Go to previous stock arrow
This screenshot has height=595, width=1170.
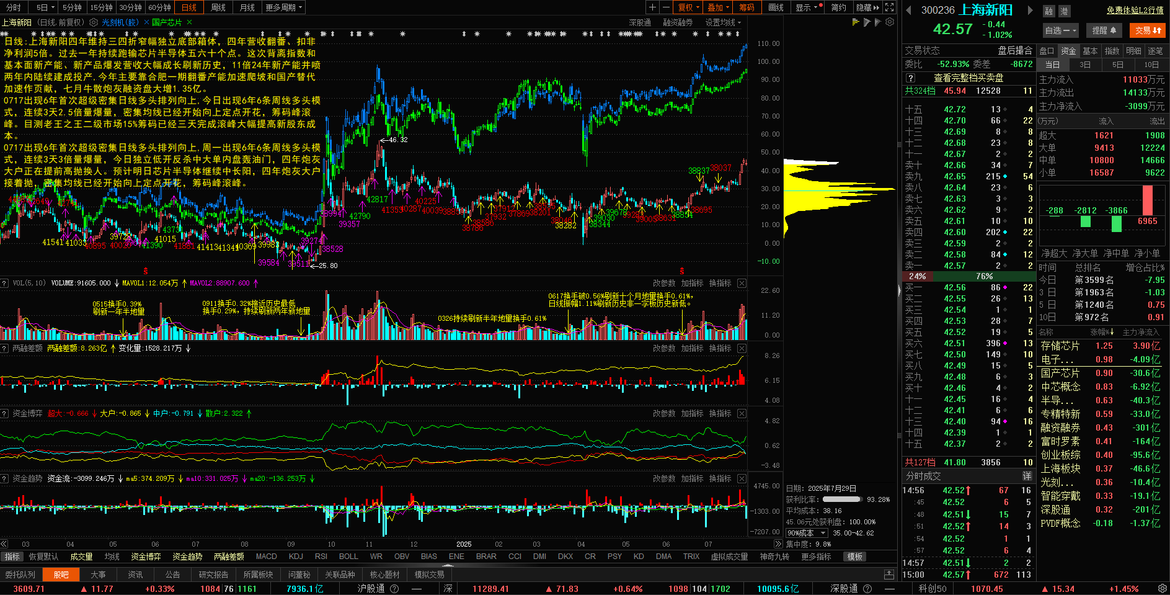click(x=909, y=10)
